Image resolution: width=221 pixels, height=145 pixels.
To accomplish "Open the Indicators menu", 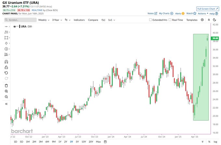I will [79, 20].
